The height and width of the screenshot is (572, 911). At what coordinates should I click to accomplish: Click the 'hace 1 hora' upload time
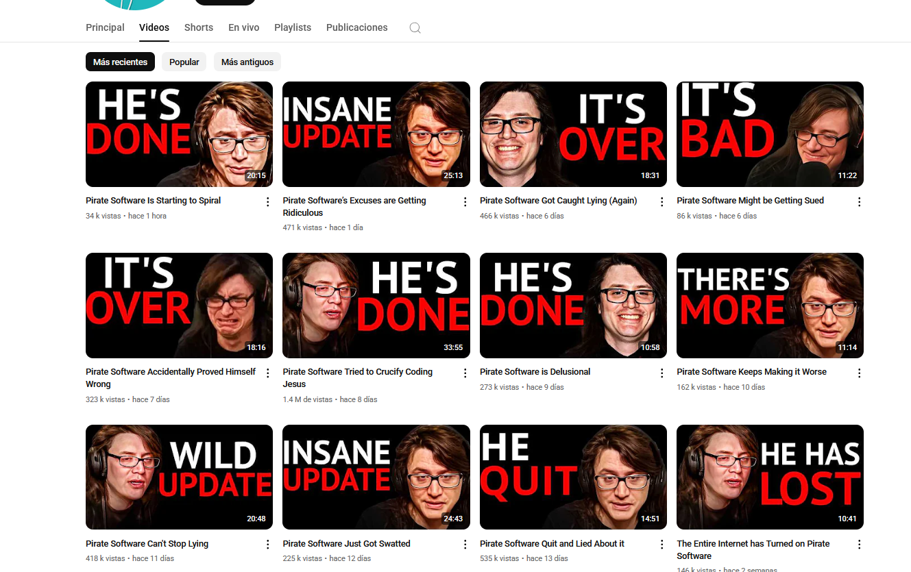click(147, 216)
